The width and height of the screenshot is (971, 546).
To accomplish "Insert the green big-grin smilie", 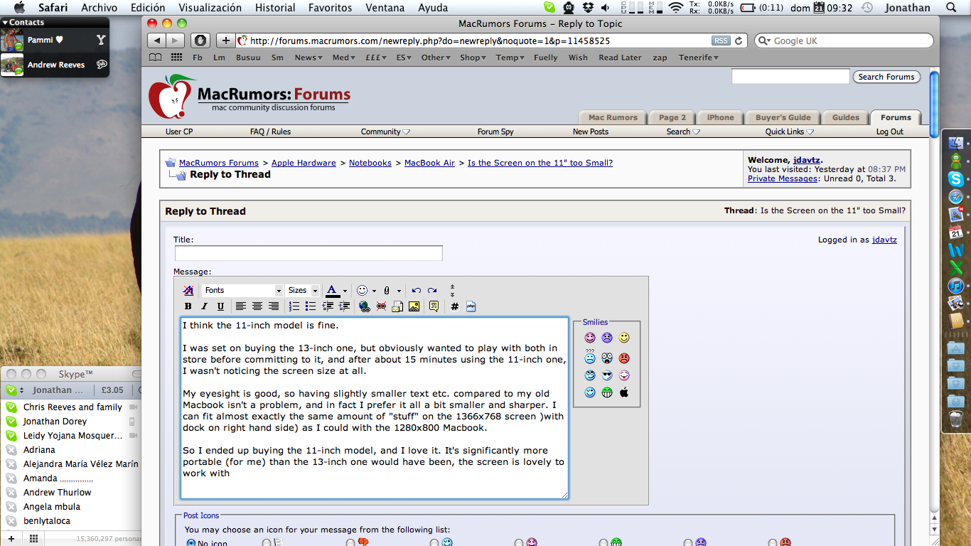I will point(607,392).
